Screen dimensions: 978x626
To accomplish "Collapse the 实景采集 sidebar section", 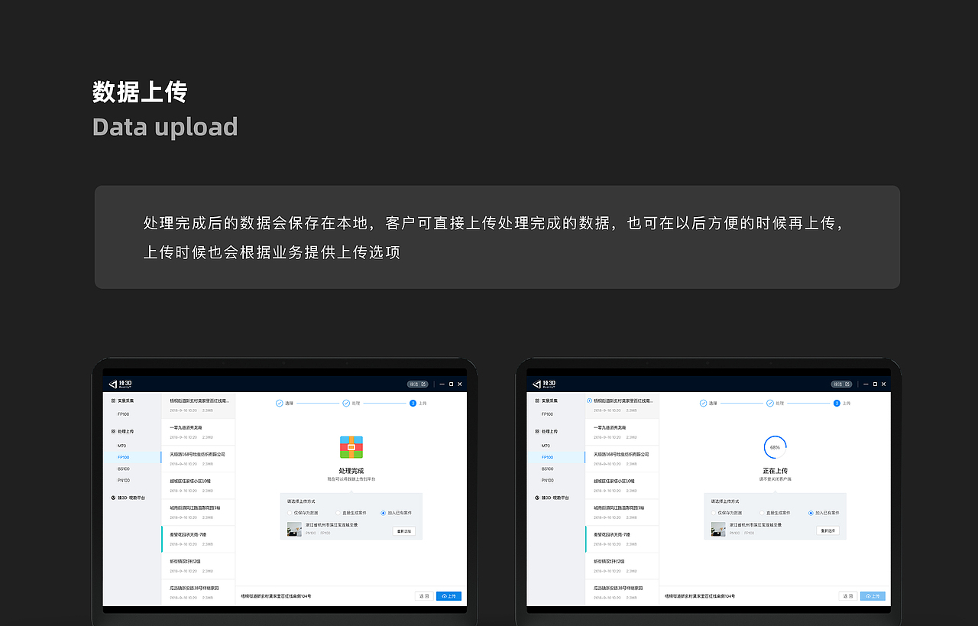I will tap(126, 401).
